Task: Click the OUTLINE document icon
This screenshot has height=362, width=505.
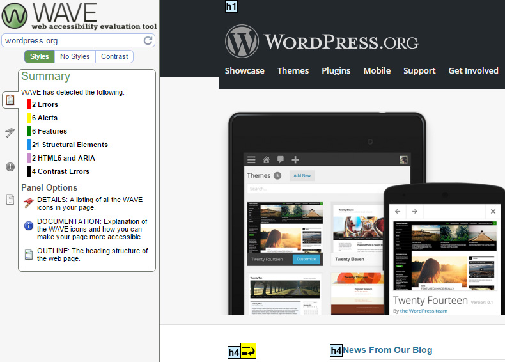Action: coord(29,255)
